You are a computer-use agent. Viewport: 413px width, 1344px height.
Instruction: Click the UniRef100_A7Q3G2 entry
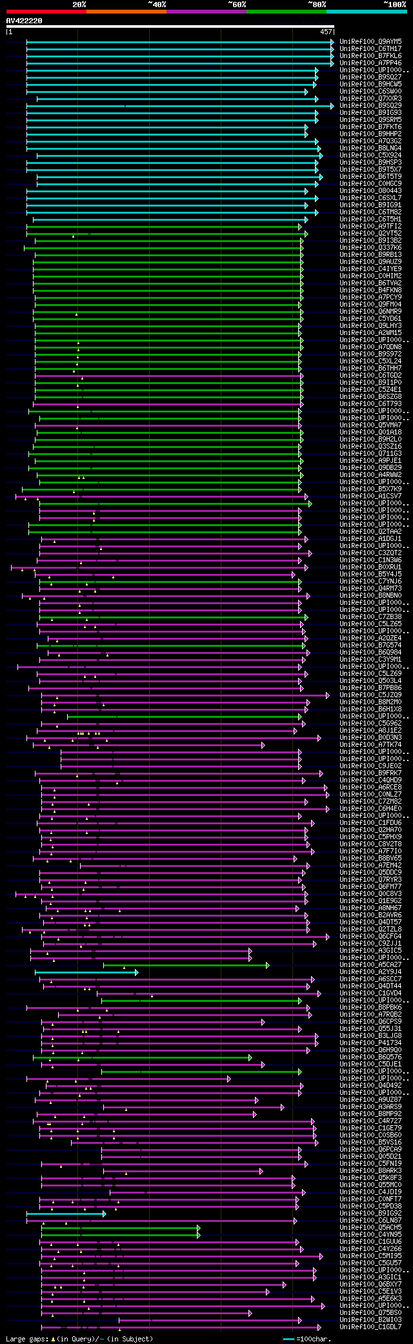pos(370,141)
